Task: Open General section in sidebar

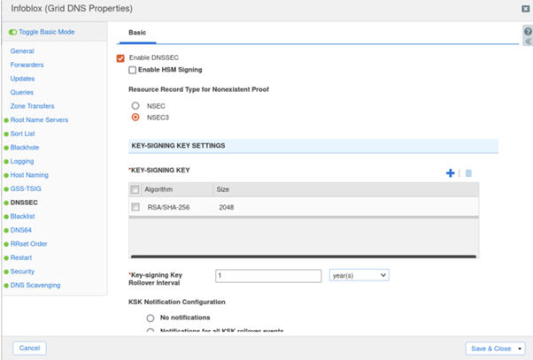Action: pyautogui.click(x=22, y=51)
